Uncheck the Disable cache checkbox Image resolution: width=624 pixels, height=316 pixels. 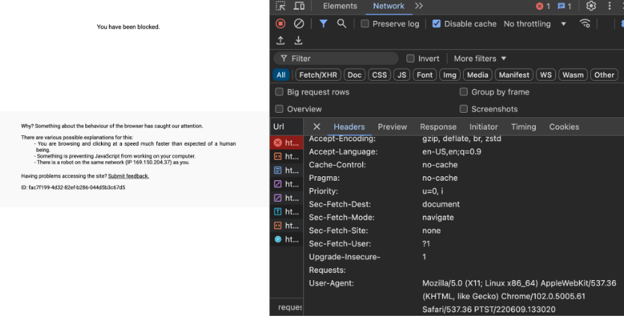(x=437, y=24)
